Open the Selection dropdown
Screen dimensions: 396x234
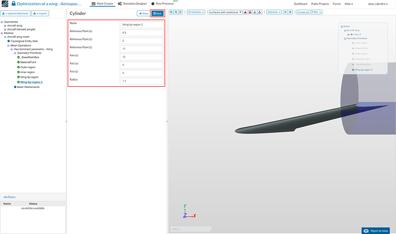[x=274, y=12]
